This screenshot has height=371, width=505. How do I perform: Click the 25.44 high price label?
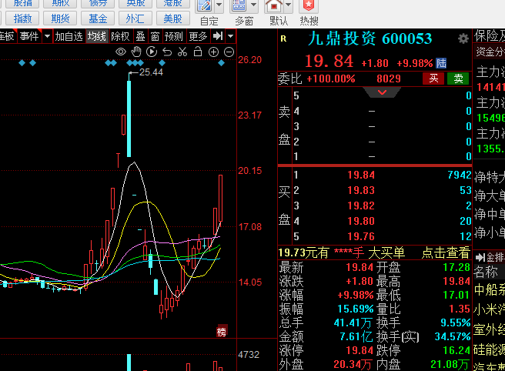pyautogui.click(x=151, y=72)
